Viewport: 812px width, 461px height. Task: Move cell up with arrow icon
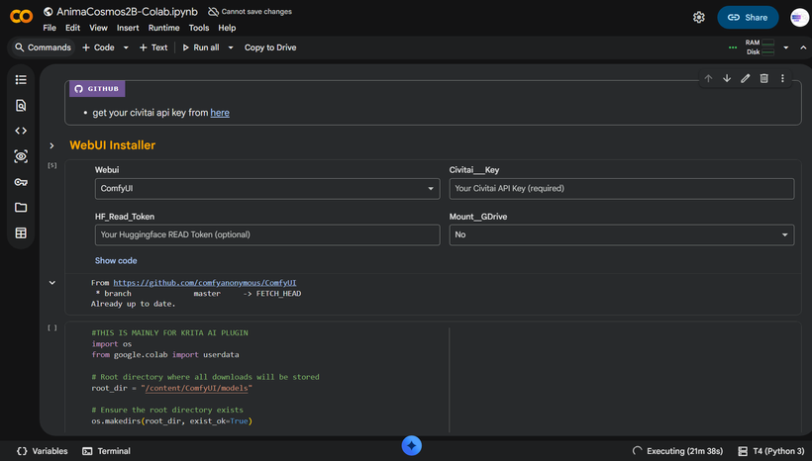(708, 78)
